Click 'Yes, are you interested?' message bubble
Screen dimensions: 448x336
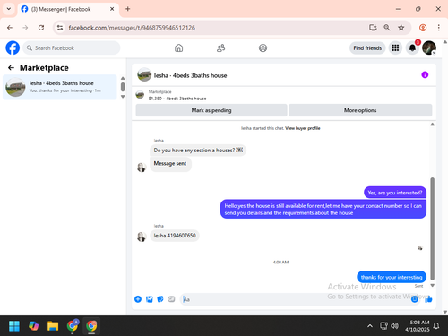point(395,193)
